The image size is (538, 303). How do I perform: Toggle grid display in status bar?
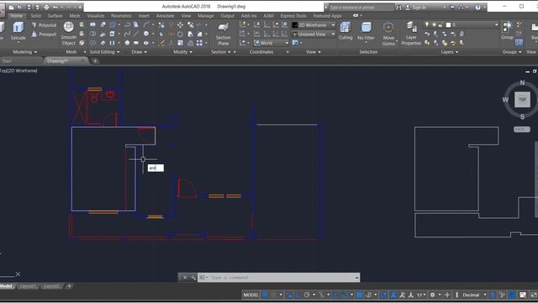(266, 295)
